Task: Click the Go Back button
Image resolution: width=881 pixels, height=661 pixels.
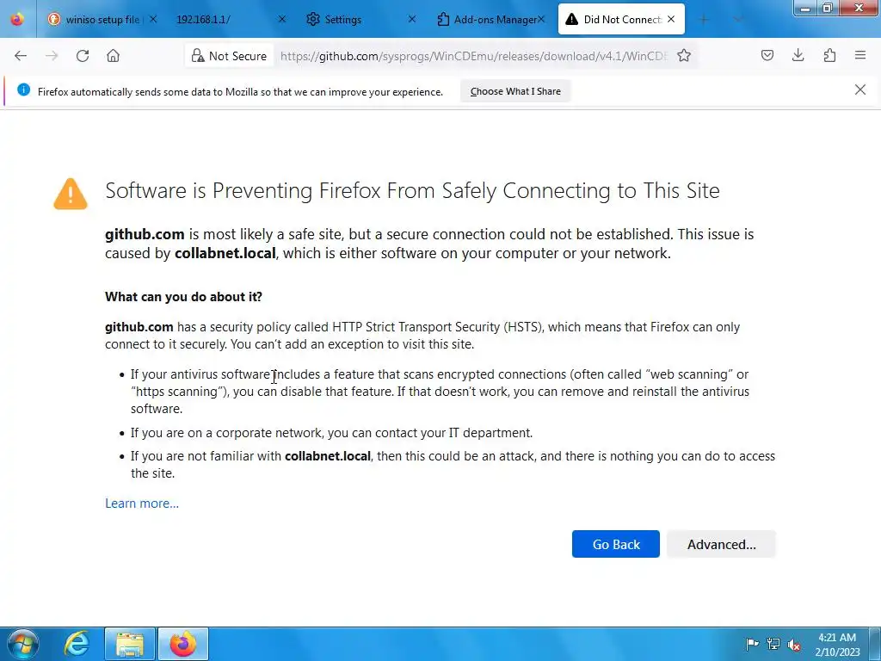Action: point(616,544)
